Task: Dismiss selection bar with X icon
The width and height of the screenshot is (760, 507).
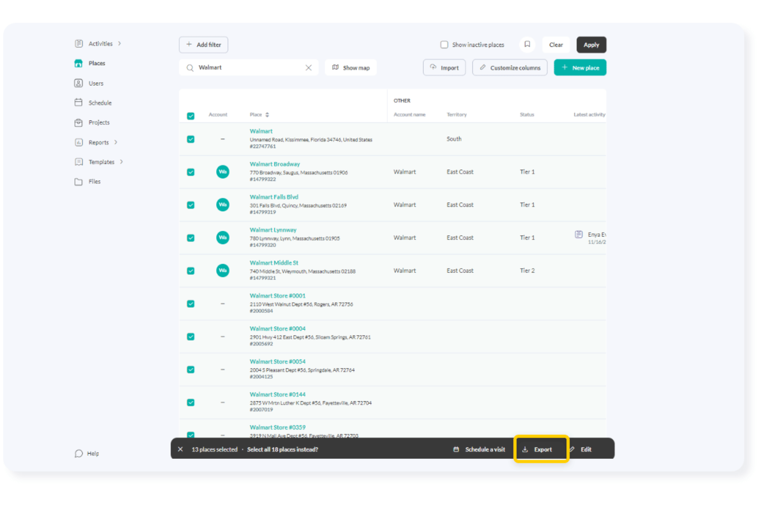Action: (180, 449)
